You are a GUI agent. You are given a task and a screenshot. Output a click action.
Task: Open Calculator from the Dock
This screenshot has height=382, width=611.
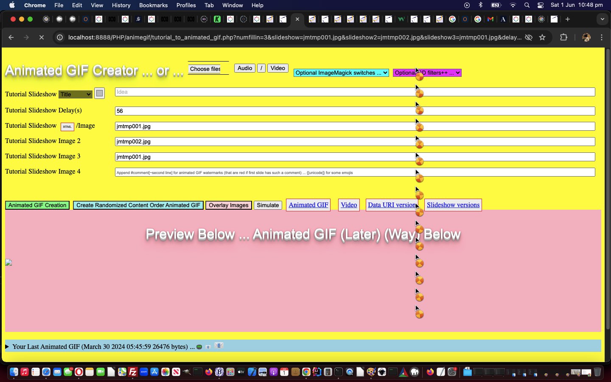click(328, 372)
